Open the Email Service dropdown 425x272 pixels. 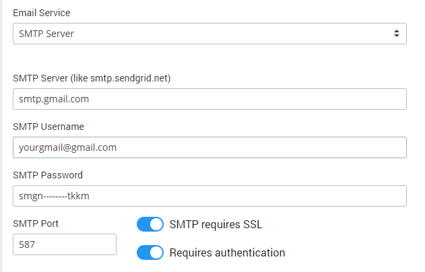[x=209, y=34]
